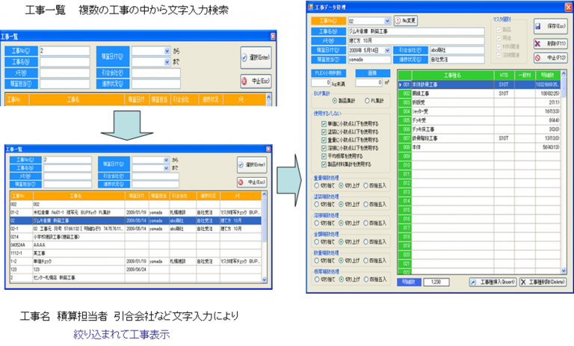Click 工事No field showing 2 in empty-list 工事一覧
This screenshot has height=346, width=574.
tap(65, 51)
